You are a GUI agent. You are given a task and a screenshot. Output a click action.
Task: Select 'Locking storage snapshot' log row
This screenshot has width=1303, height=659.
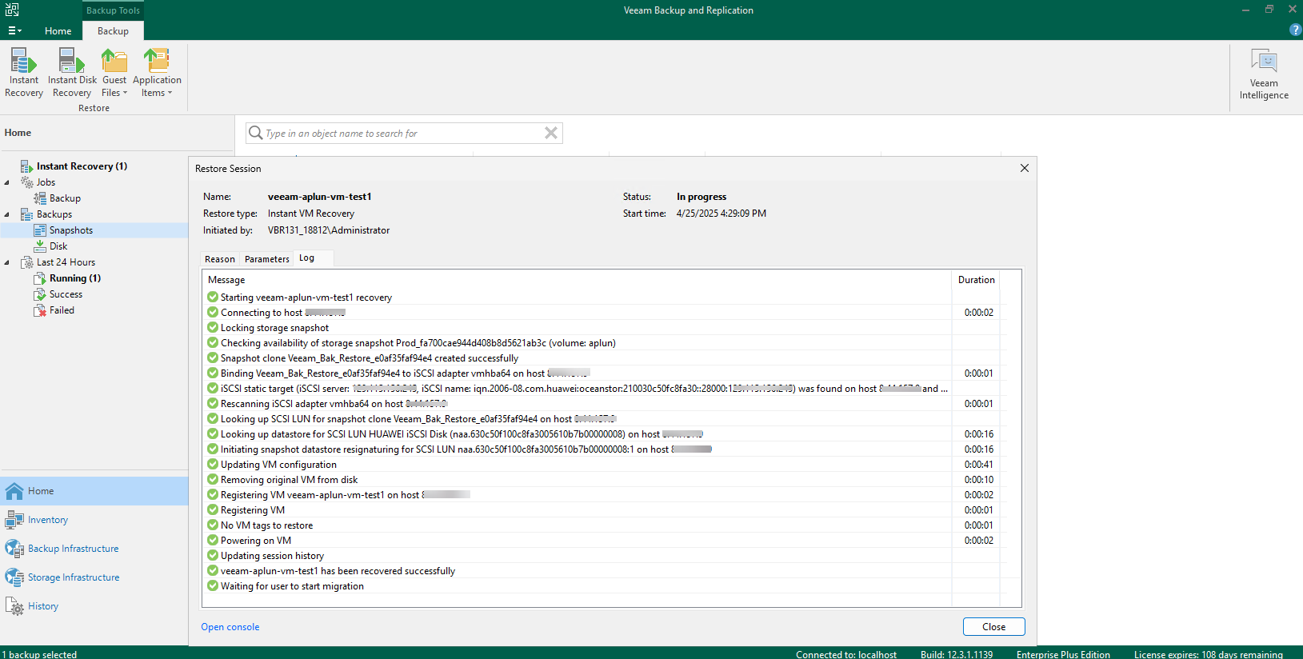(x=605, y=328)
